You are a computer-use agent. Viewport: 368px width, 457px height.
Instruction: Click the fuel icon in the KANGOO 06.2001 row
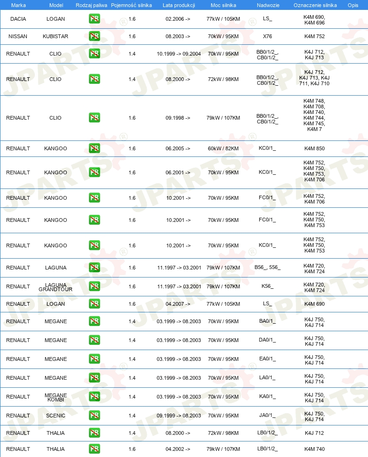(x=94, y=172)
